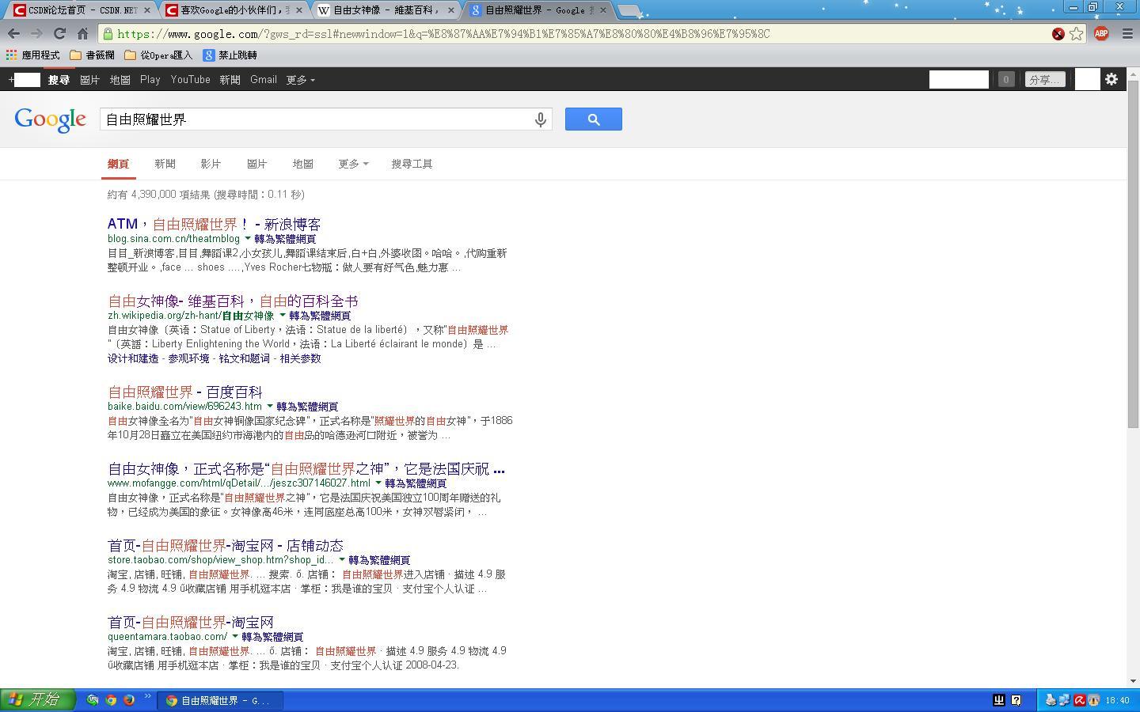
Task: Open the apps grid bookmark 應用程式
Action: (x=33, y=55)
